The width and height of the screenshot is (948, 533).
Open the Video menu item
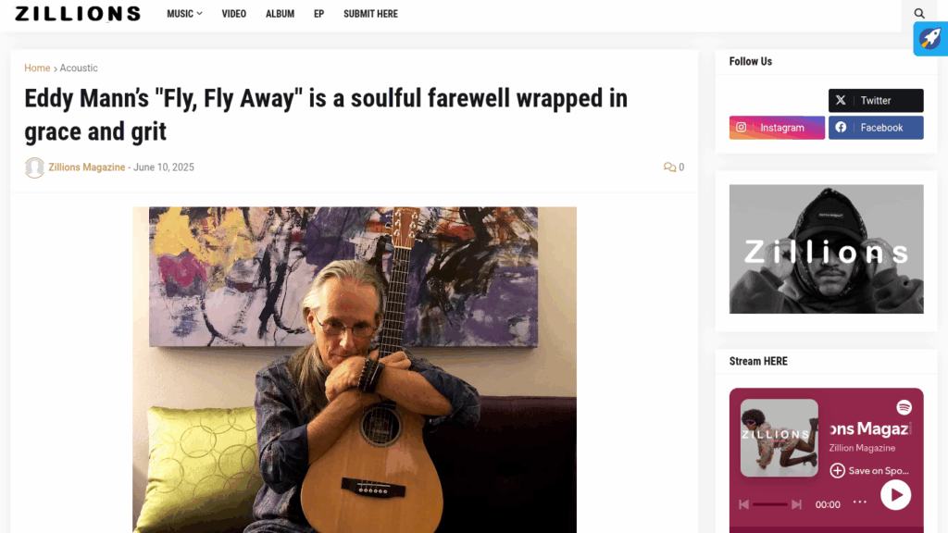[x=233, y=14]
